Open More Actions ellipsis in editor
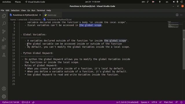The height and width of the screenshot is (104, 185). (x=181, y=15)
